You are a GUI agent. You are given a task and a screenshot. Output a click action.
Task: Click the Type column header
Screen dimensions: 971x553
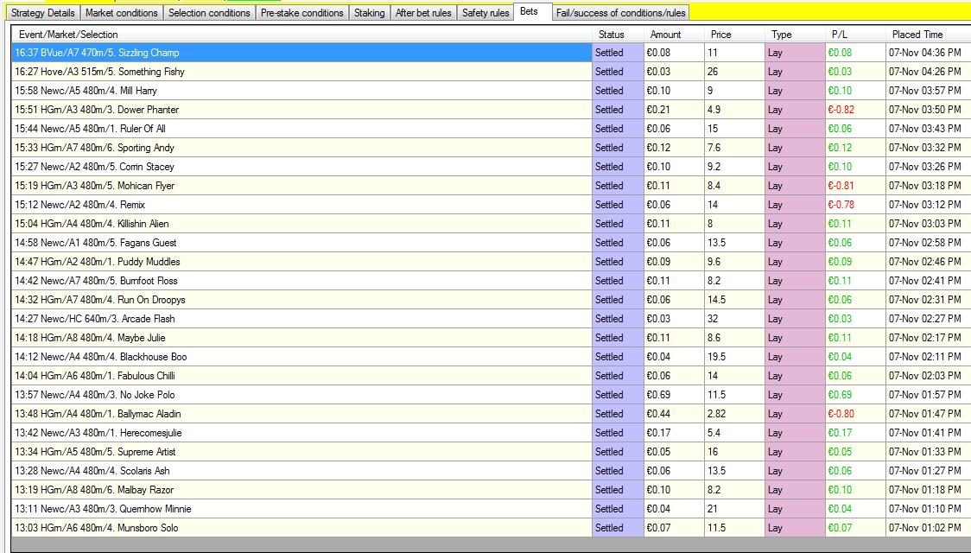click(x=795, y=34)
